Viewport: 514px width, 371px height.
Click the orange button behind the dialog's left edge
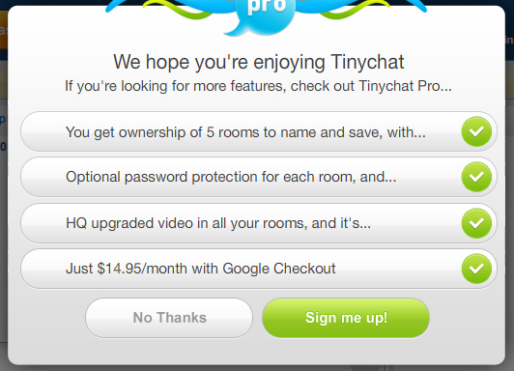click(4, 30)
